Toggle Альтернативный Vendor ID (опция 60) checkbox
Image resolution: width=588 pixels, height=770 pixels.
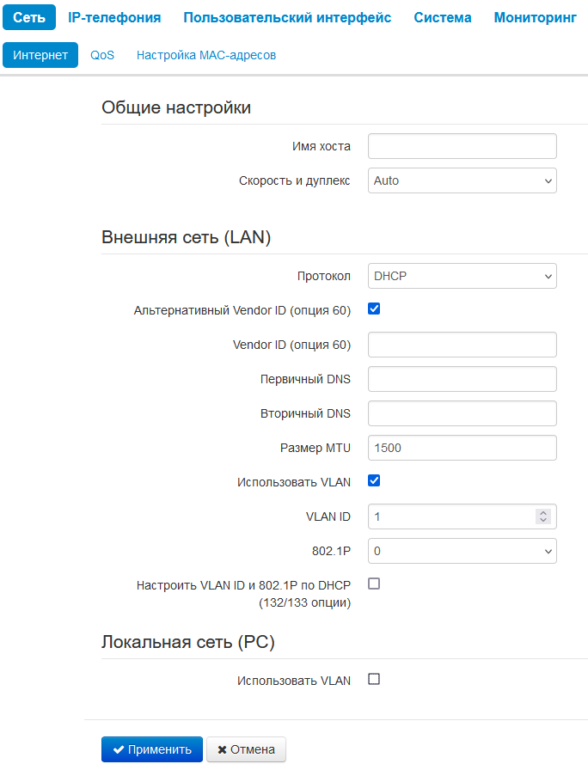click(374, 309)
